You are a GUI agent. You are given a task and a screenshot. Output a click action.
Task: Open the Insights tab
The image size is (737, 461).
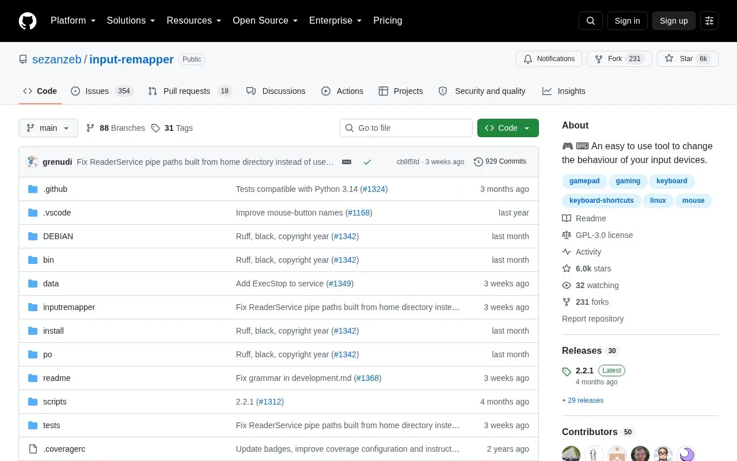pyautogui.click(x=564, y=91)
